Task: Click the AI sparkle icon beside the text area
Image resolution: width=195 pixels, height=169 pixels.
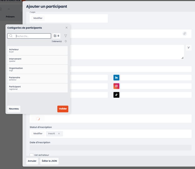Action: (x=188, y=48)
